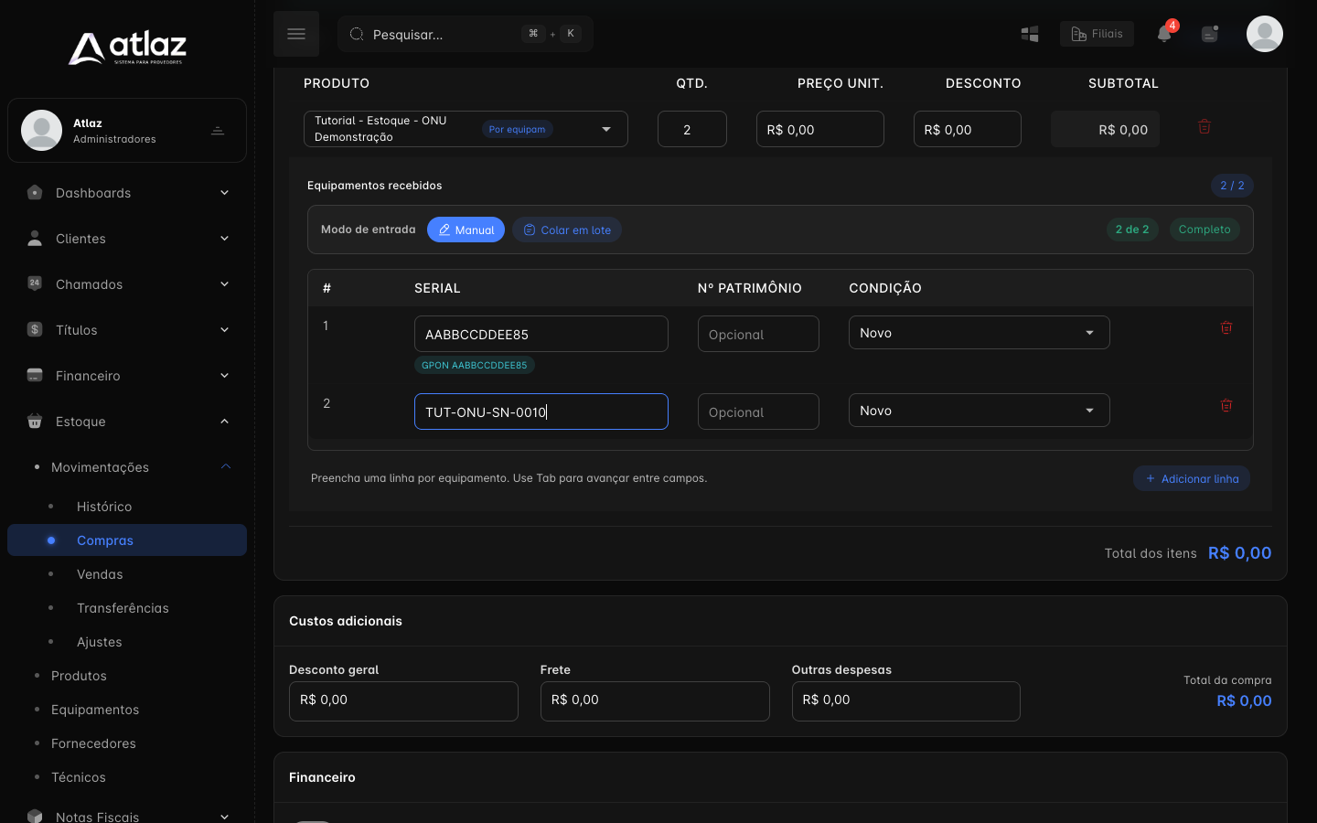Click the Windows-style apps icon in header
The height and width of the screenshot is (823, 1317).
[1030, 34]
